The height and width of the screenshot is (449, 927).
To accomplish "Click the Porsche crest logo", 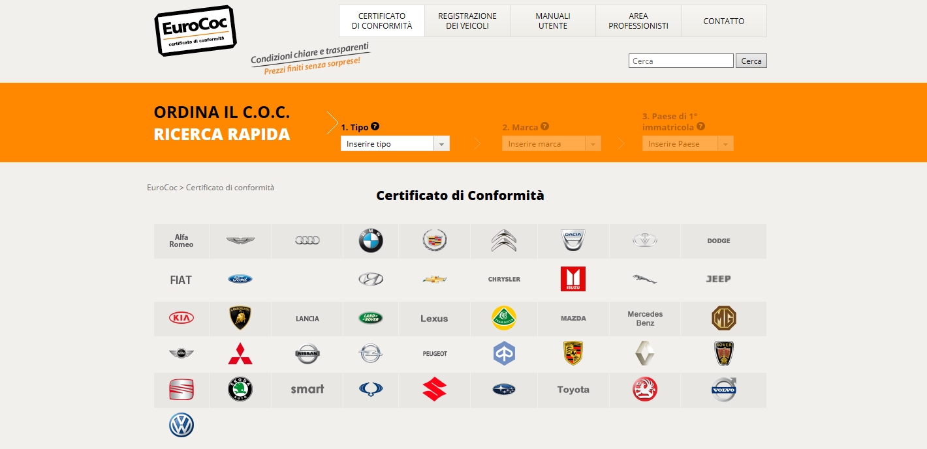I will pyautogui.click(x=573, y=353).
